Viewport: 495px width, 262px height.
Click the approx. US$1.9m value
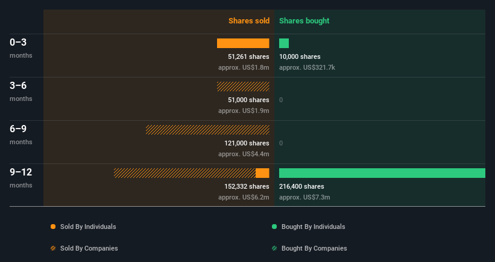coord(244,111)
